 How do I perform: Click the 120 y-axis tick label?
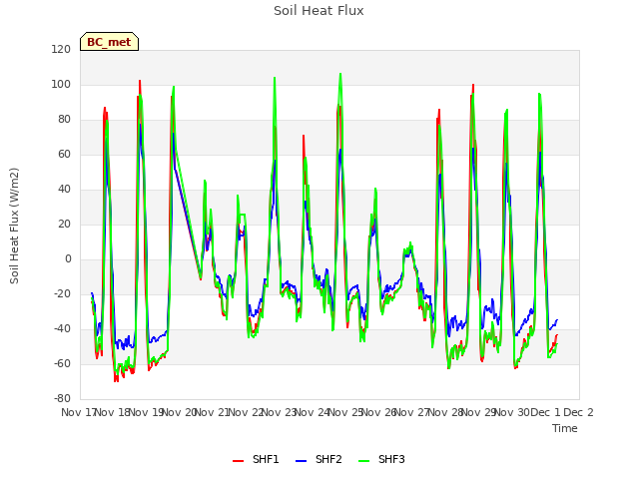point(61,50)
